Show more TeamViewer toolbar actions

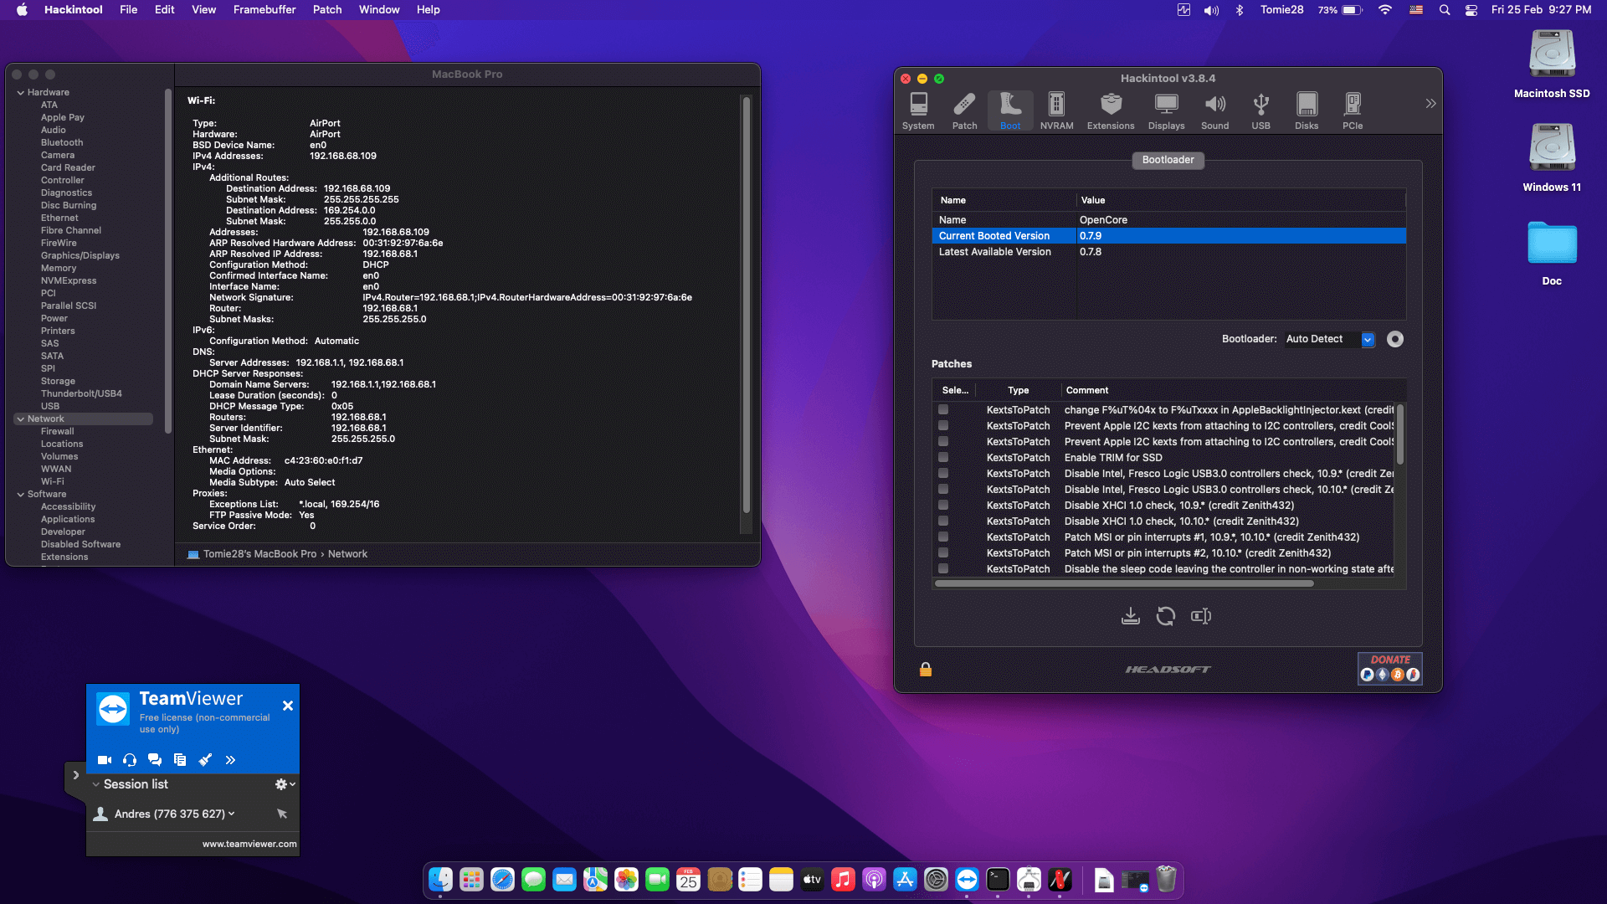click(230, 760)
